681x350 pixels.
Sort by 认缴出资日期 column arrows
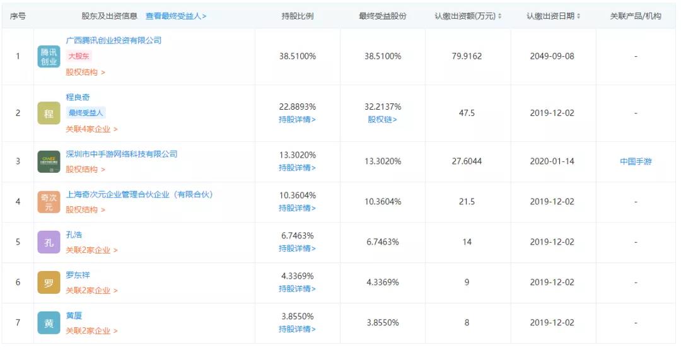click(579, 16)
